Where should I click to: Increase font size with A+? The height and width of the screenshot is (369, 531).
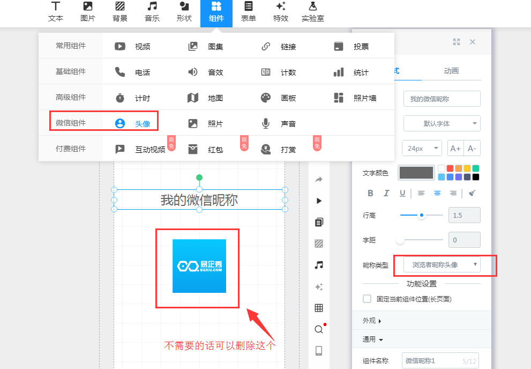click(455, 149)
